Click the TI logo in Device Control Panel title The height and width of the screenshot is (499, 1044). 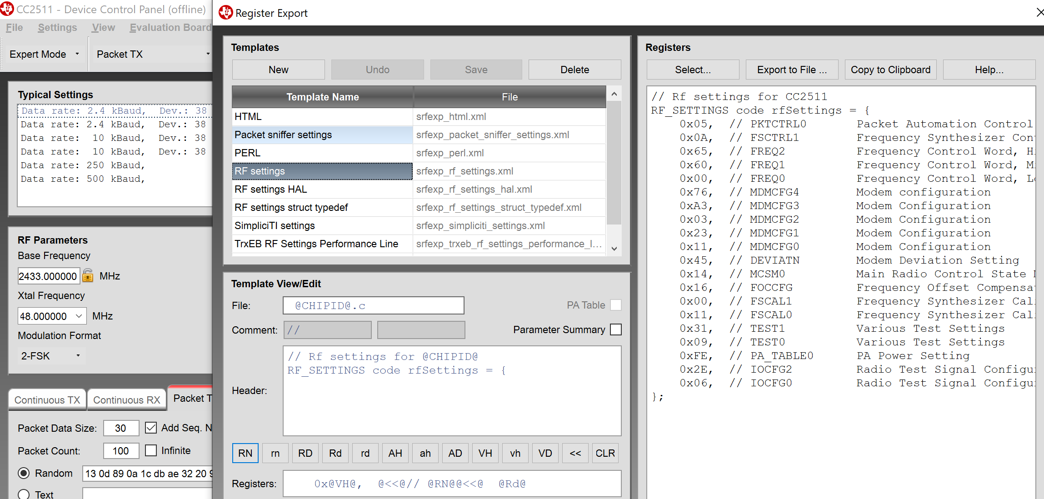pos(7,9)
